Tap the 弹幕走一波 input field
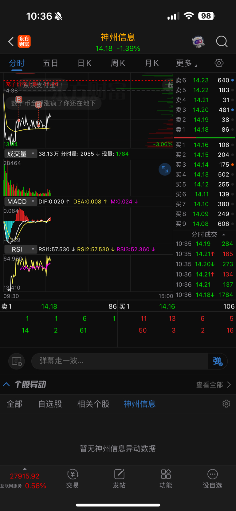The image size is (236, 511). click(x=120, y=361)
